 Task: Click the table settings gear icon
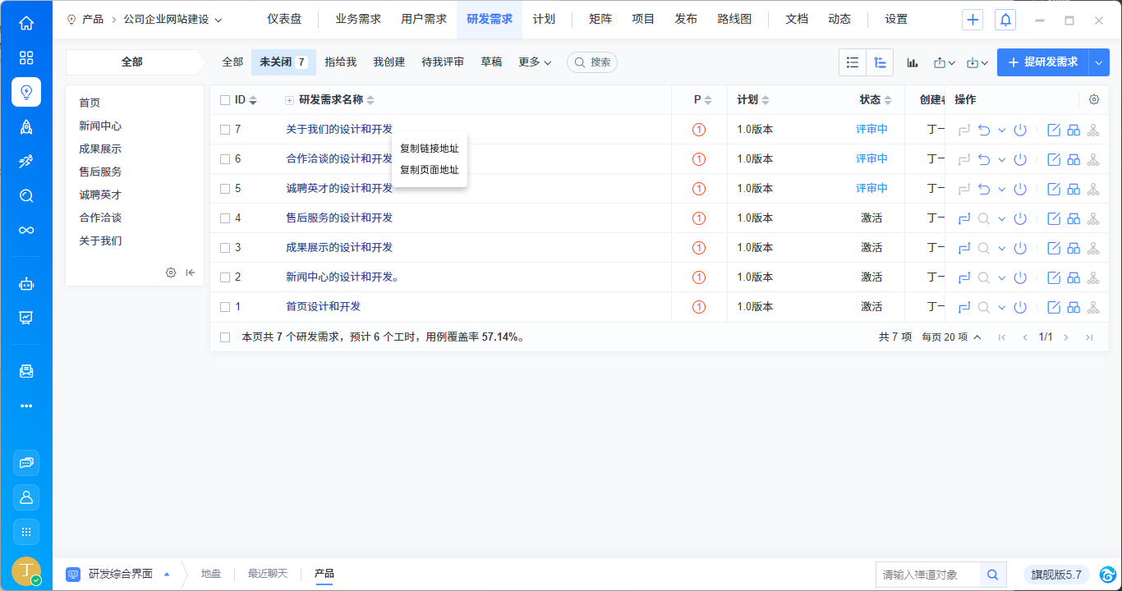[1094, 99]
